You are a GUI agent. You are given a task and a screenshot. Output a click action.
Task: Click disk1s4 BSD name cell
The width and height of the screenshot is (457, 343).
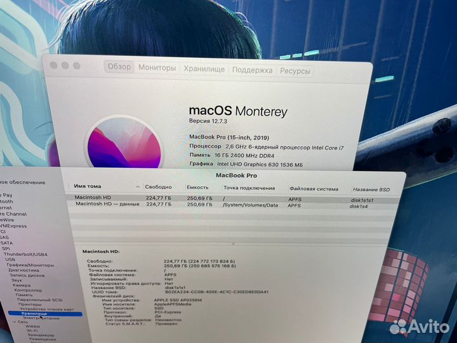tap(359, 206)
